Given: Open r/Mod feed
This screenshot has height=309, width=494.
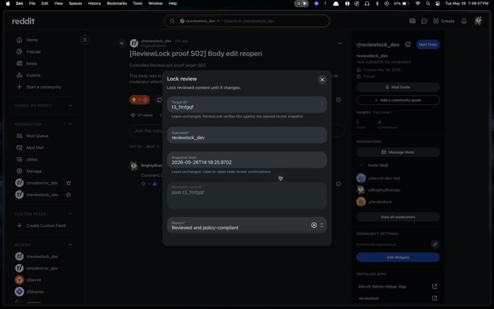Looking at the screenshot, I should tap(32, 159).
